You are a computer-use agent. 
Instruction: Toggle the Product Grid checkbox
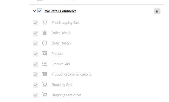pyautogui.click(x=35, y=64)
